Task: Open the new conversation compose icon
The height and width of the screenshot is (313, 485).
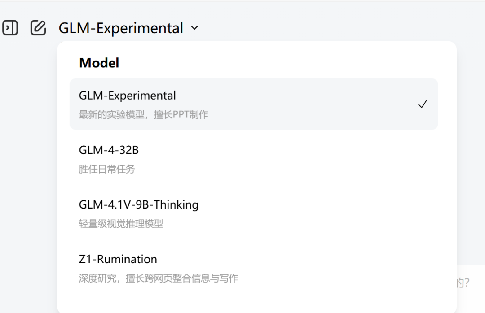Action: 38,27
